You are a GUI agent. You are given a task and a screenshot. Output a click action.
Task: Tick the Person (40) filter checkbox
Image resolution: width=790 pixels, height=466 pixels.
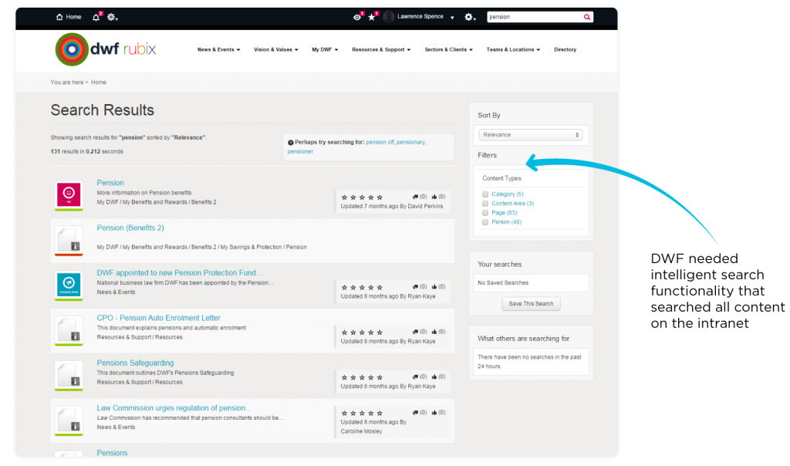pos(485,222)
